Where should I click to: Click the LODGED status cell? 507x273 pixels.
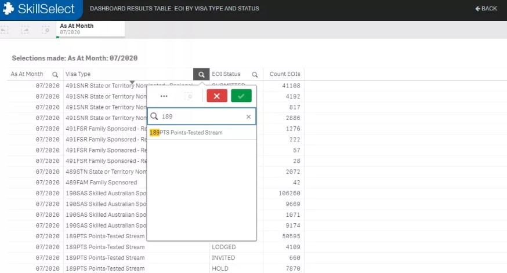coord(224,247)
